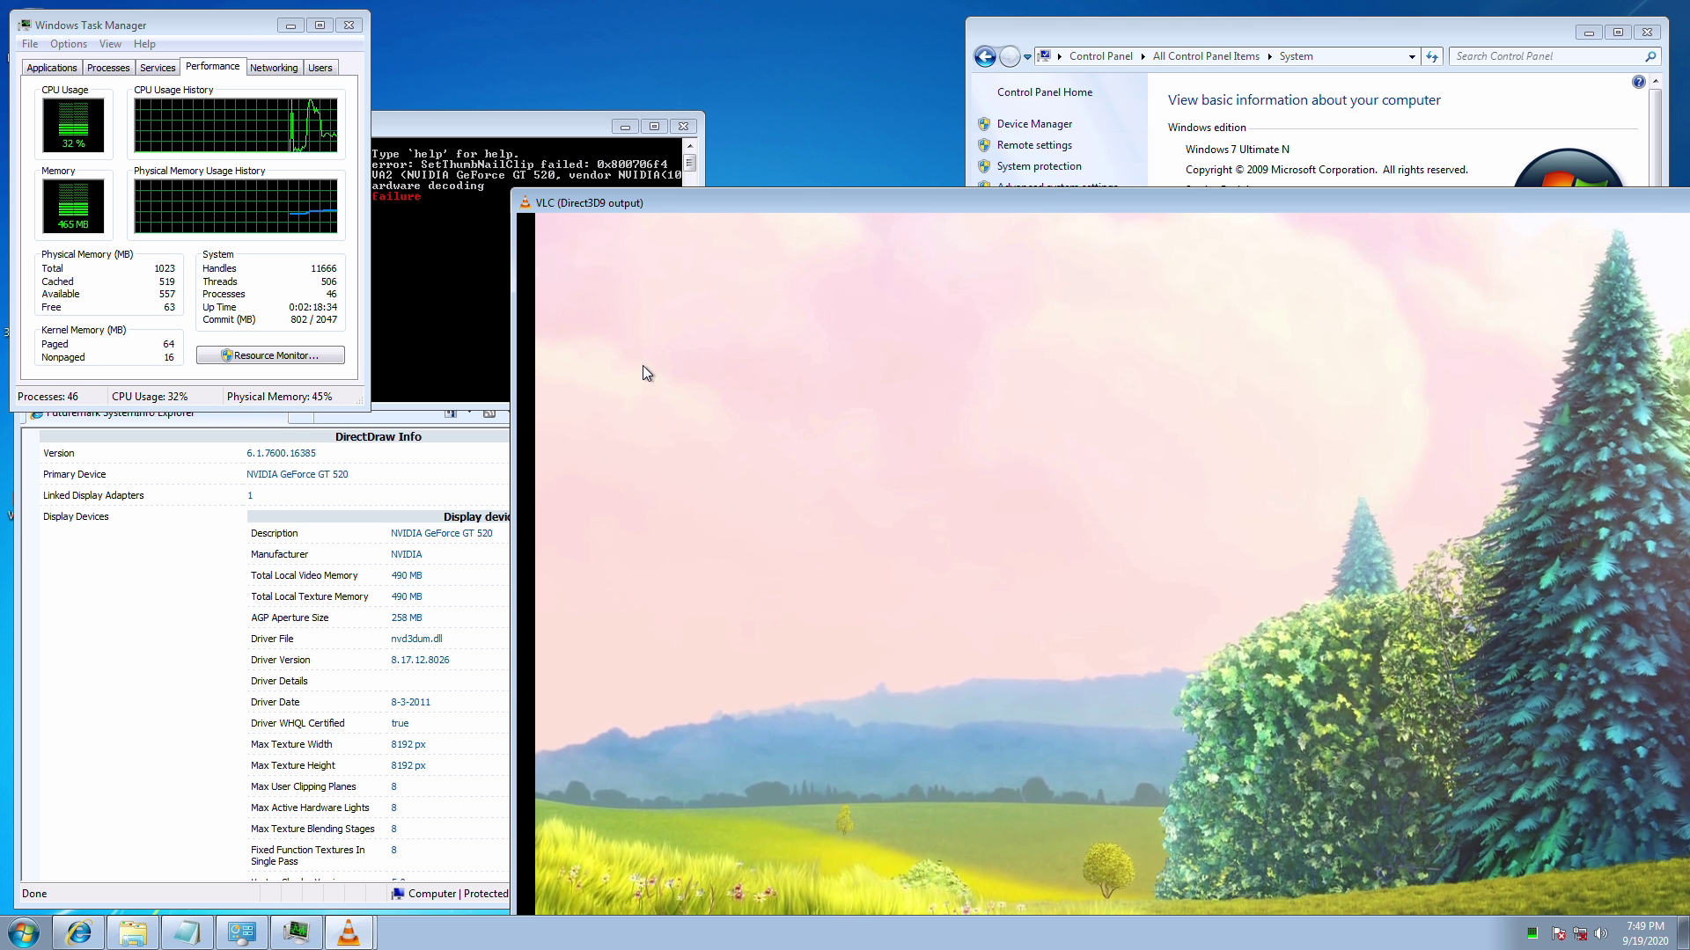This screenshot has width=1690, height=950.
Task: Click nvd3dum.dll driver file value
Action: tap(416, 639)
